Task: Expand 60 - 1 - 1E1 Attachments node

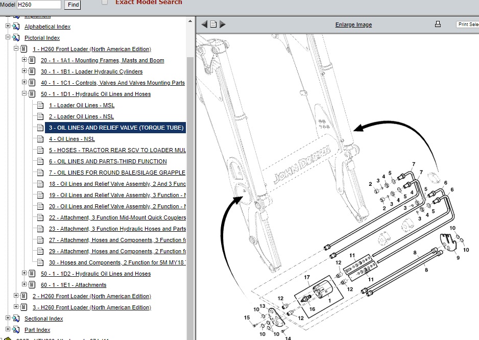Action: [x=24, y=284]
